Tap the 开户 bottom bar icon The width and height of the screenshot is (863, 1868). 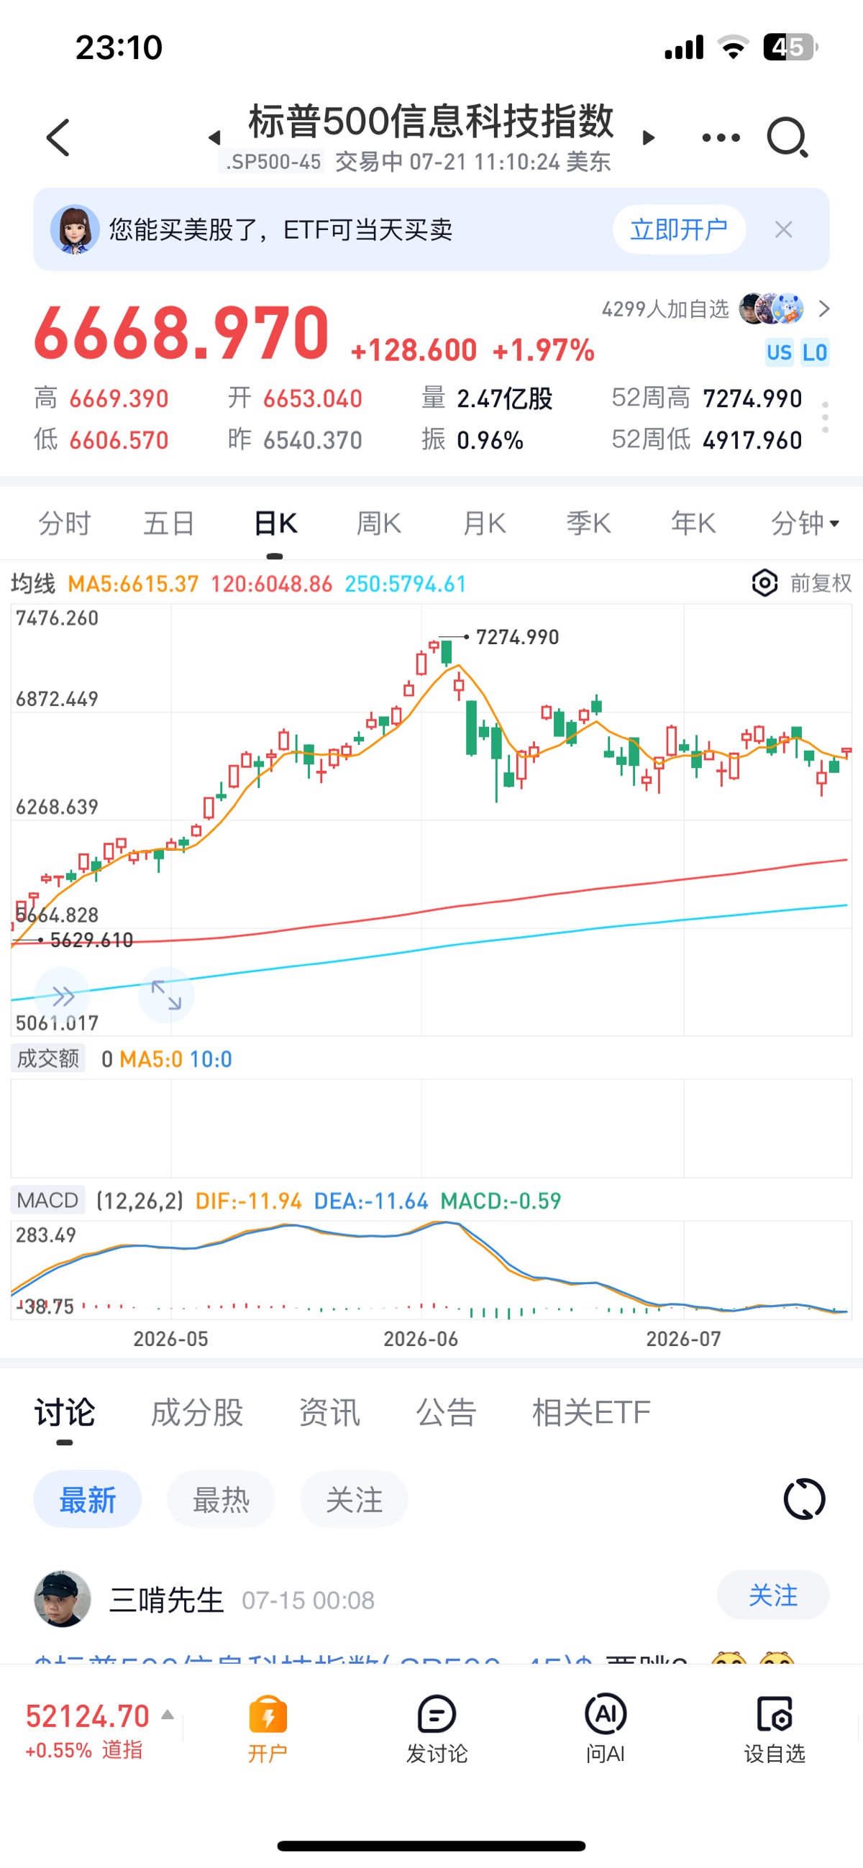(x=268, y=1728)
